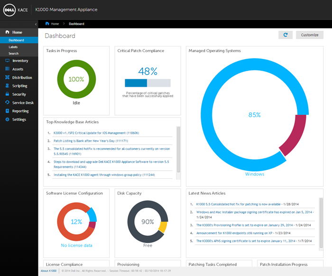Click the 85% label in OS chart
This screenshot has height=276, width=332.
click(x=255, y=115)
